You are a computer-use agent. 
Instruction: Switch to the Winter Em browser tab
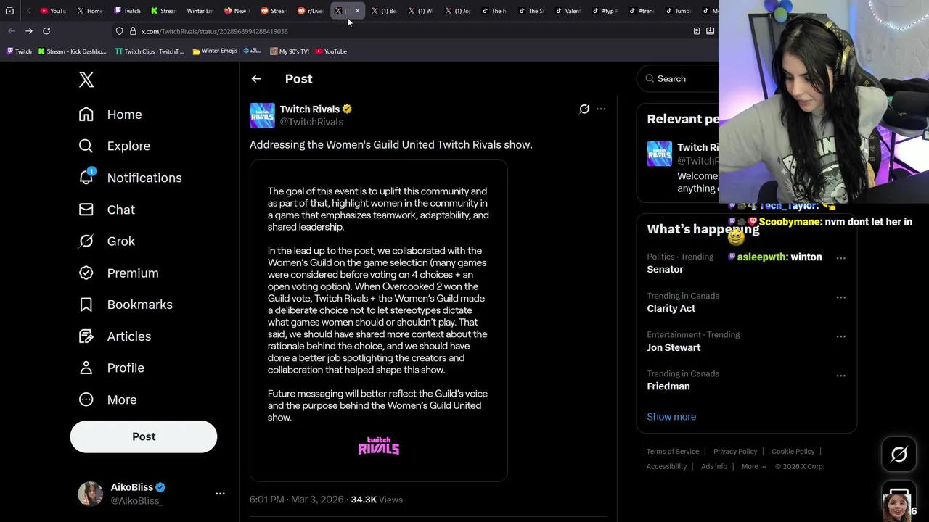coord(199,11)
